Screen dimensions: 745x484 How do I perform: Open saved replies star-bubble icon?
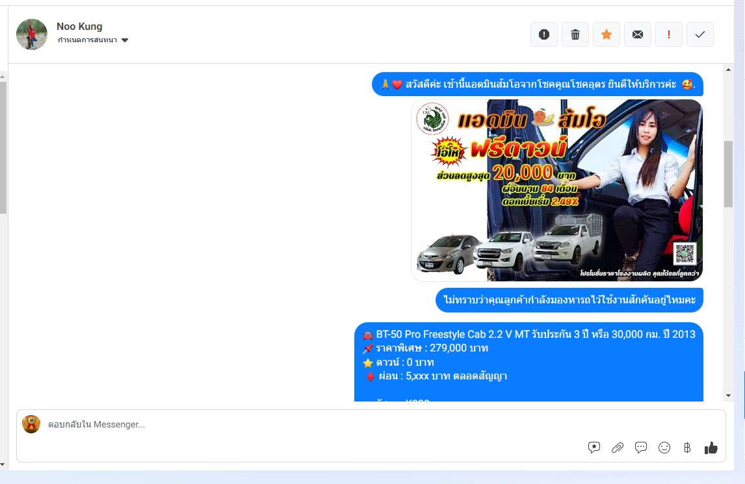(x=594, y=448)
